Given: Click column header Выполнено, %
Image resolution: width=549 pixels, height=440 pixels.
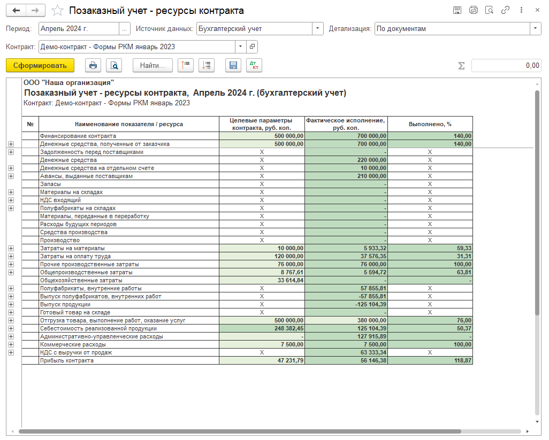Looking at the screenshot, I should tap(430, 124).
